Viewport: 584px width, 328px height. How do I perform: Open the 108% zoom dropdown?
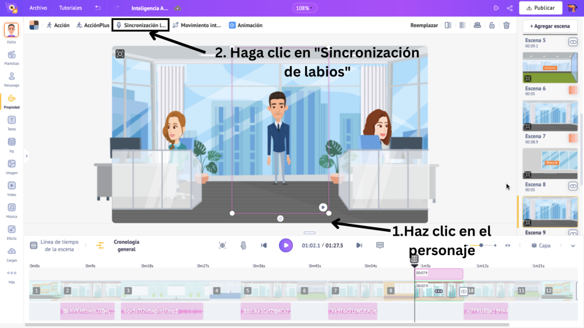[x=305, y=8]
